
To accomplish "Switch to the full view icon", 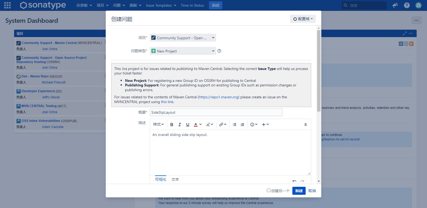I will (x=401, y=44).
